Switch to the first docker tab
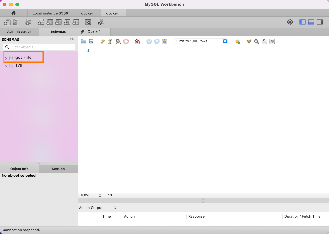The width and height of the screenshot is (329, 234). [x=87, y=13]
